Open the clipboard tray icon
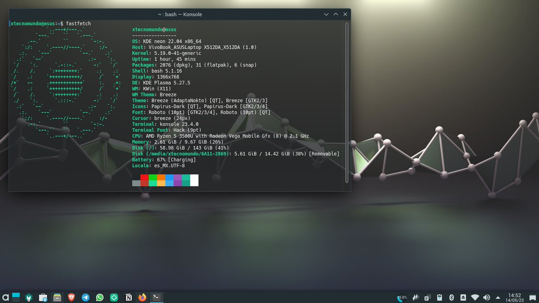 (428, 297)
